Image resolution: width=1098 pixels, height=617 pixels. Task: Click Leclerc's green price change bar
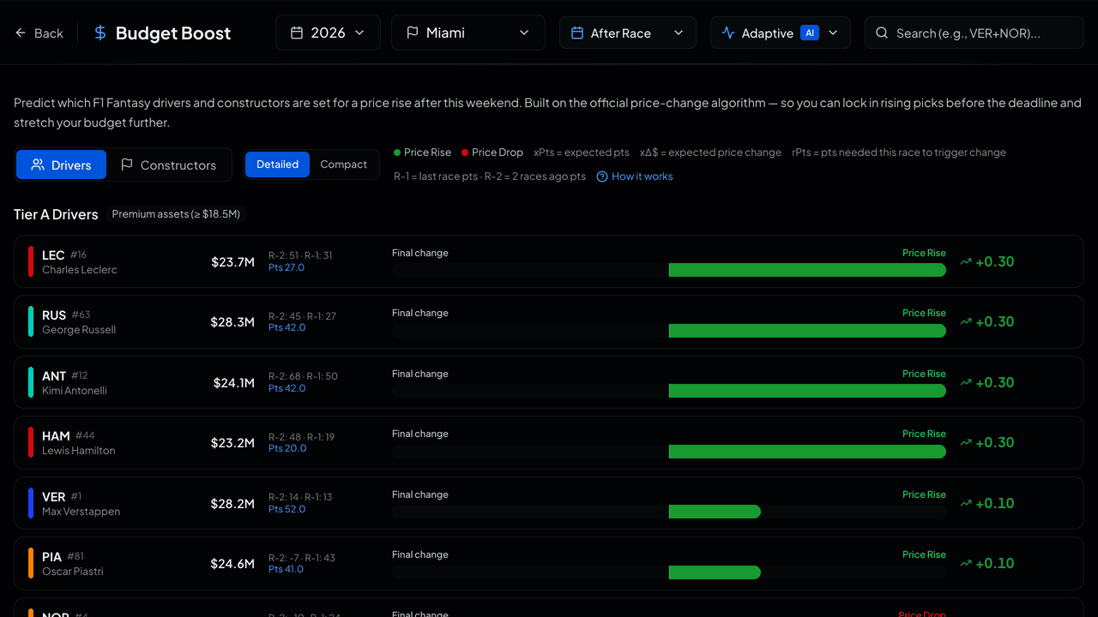807,270
